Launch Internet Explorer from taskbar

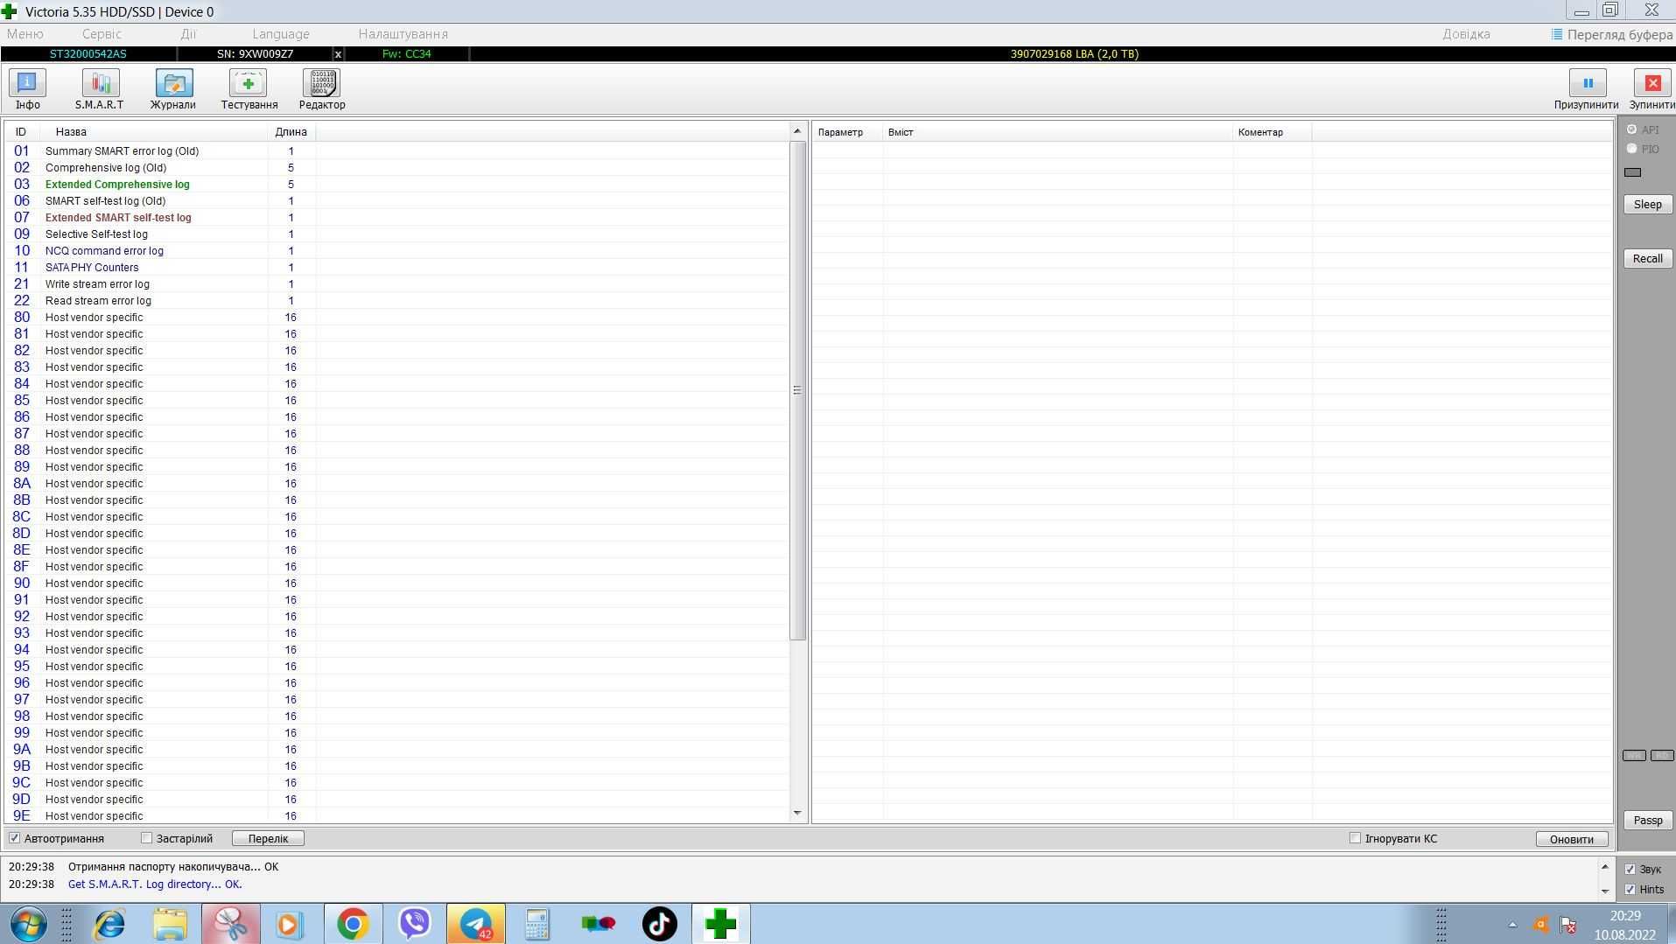tap(109, 924)
